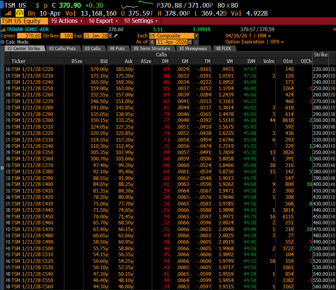Open the Settings dropdown menu
Viewport: 336px width, 290px height.
click(x=141, y=21)
